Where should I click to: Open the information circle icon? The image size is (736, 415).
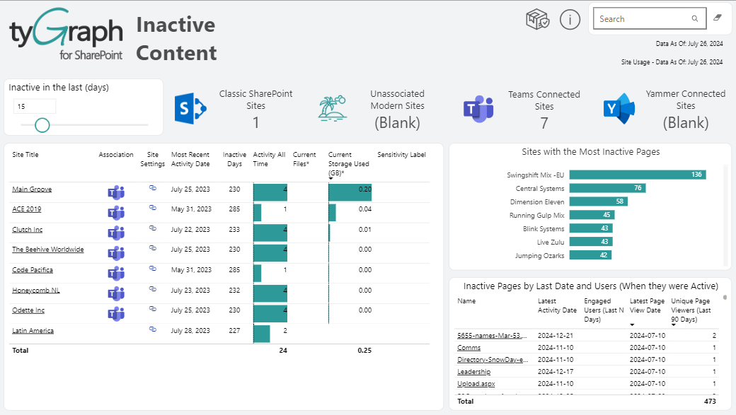pyautogui.click(x=570, y=20)
